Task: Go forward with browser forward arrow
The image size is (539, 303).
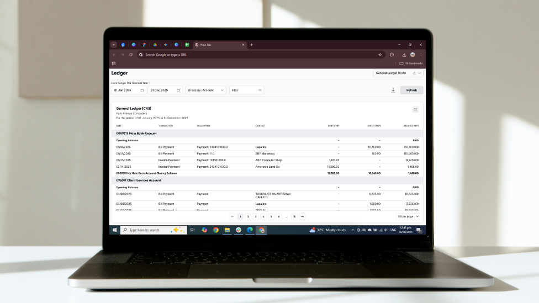Action: point(123,55)
